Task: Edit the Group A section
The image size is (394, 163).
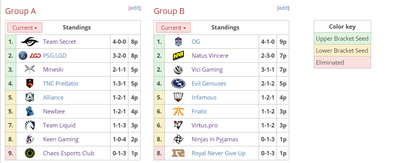Action: pyautogui.click(x=135, y=8)
